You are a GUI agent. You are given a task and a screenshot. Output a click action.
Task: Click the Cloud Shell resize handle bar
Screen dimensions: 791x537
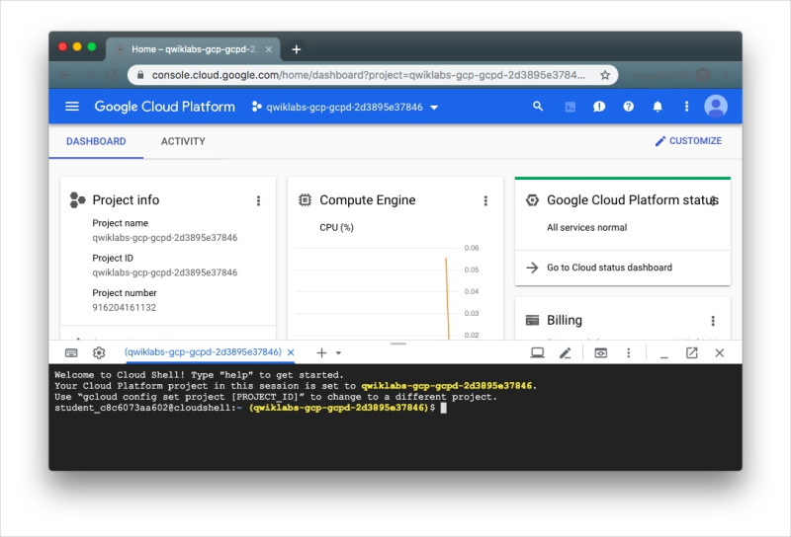pos(398,345)
